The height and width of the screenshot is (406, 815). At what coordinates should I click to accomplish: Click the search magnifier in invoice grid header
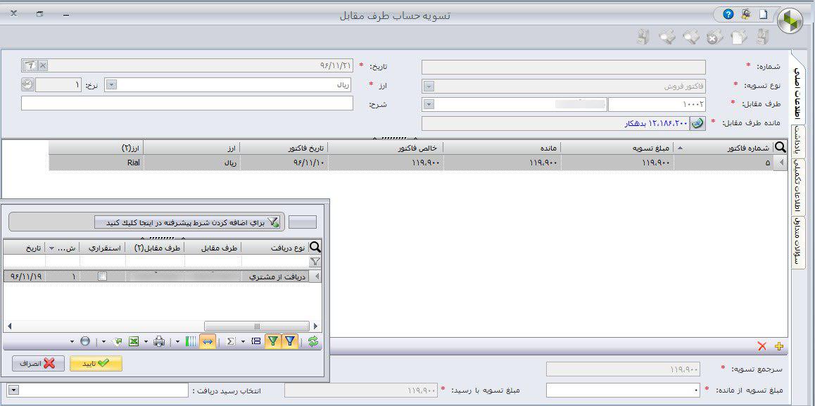(781, 148)
